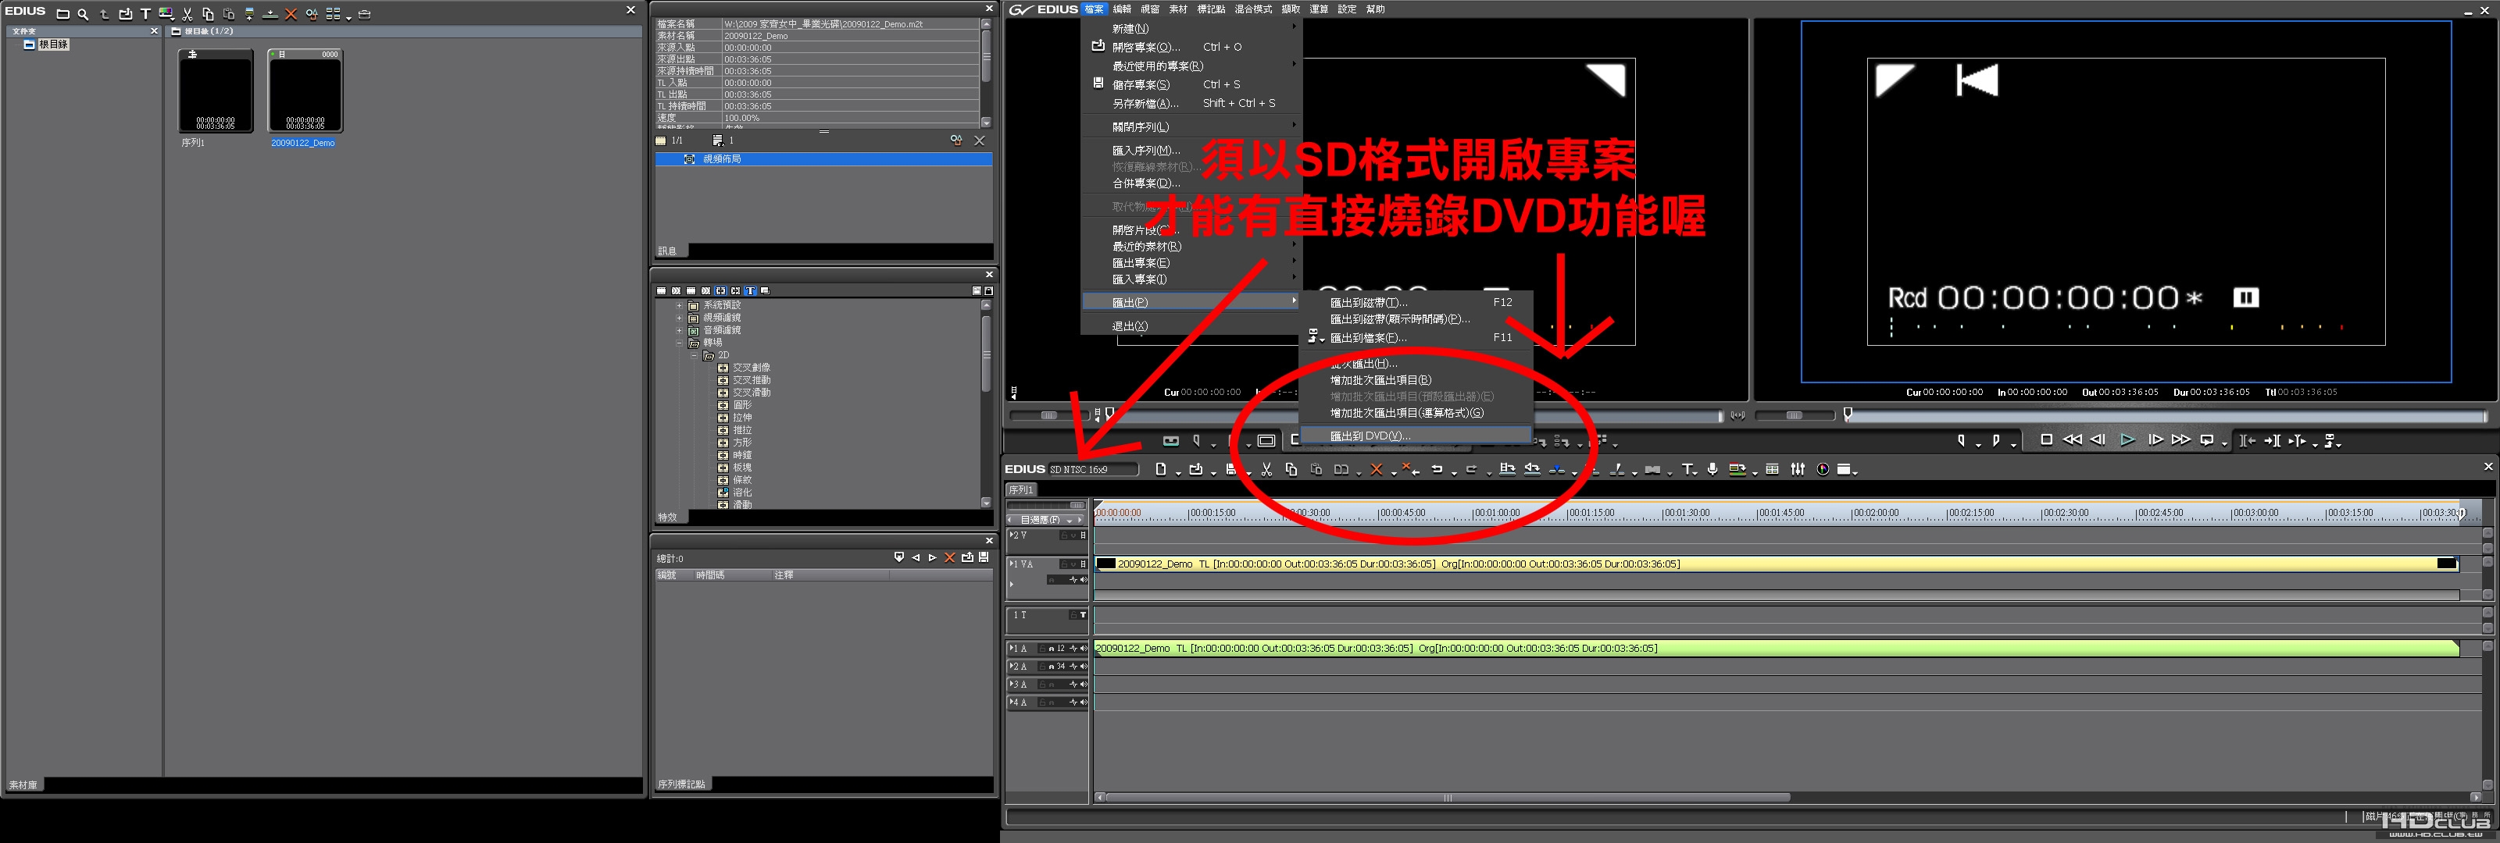
Task: Click the 序列標記點 tab of marker panel
Action: tap(682, 784)
